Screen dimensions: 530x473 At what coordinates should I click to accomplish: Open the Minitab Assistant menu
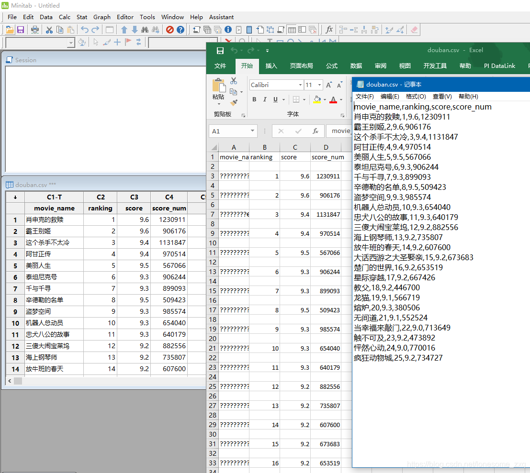pos(221,17)
